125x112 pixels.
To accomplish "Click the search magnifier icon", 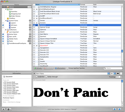I will point(105,68).
